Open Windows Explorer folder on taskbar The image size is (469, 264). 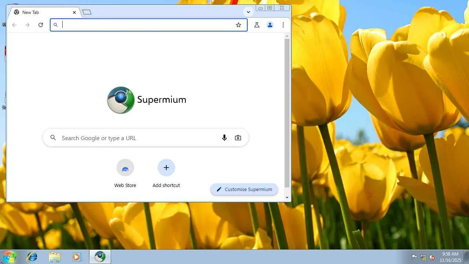pyautogui.click(x=55, y=257)
